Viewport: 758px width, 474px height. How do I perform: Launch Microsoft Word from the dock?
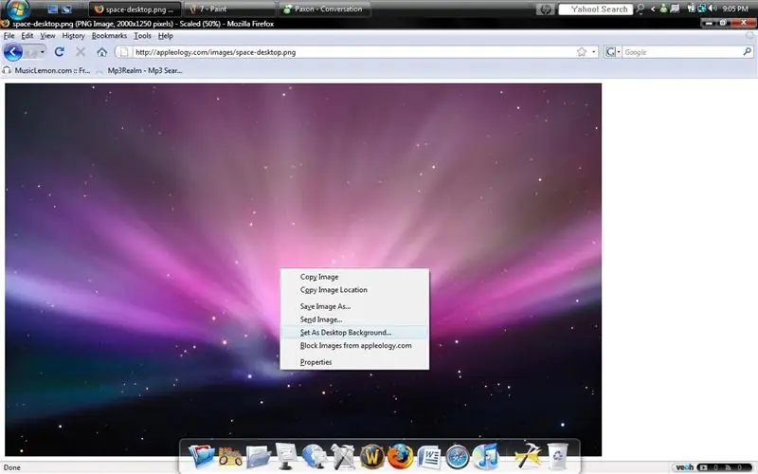coord(429,457)
